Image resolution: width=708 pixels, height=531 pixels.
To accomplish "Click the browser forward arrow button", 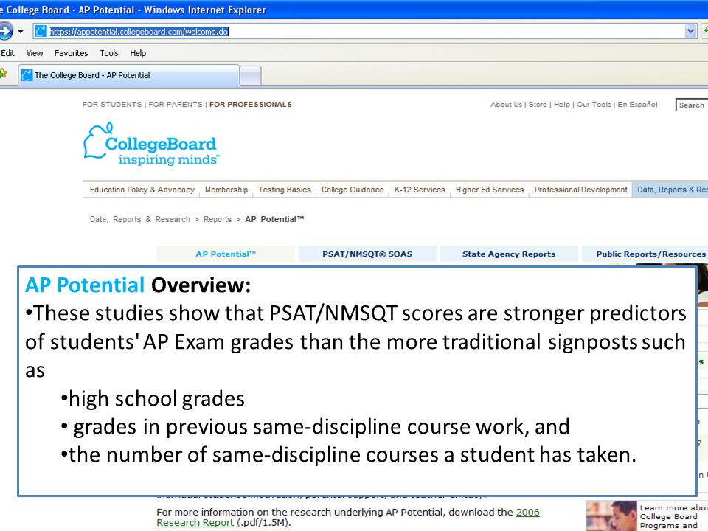I will coord(5,31).
